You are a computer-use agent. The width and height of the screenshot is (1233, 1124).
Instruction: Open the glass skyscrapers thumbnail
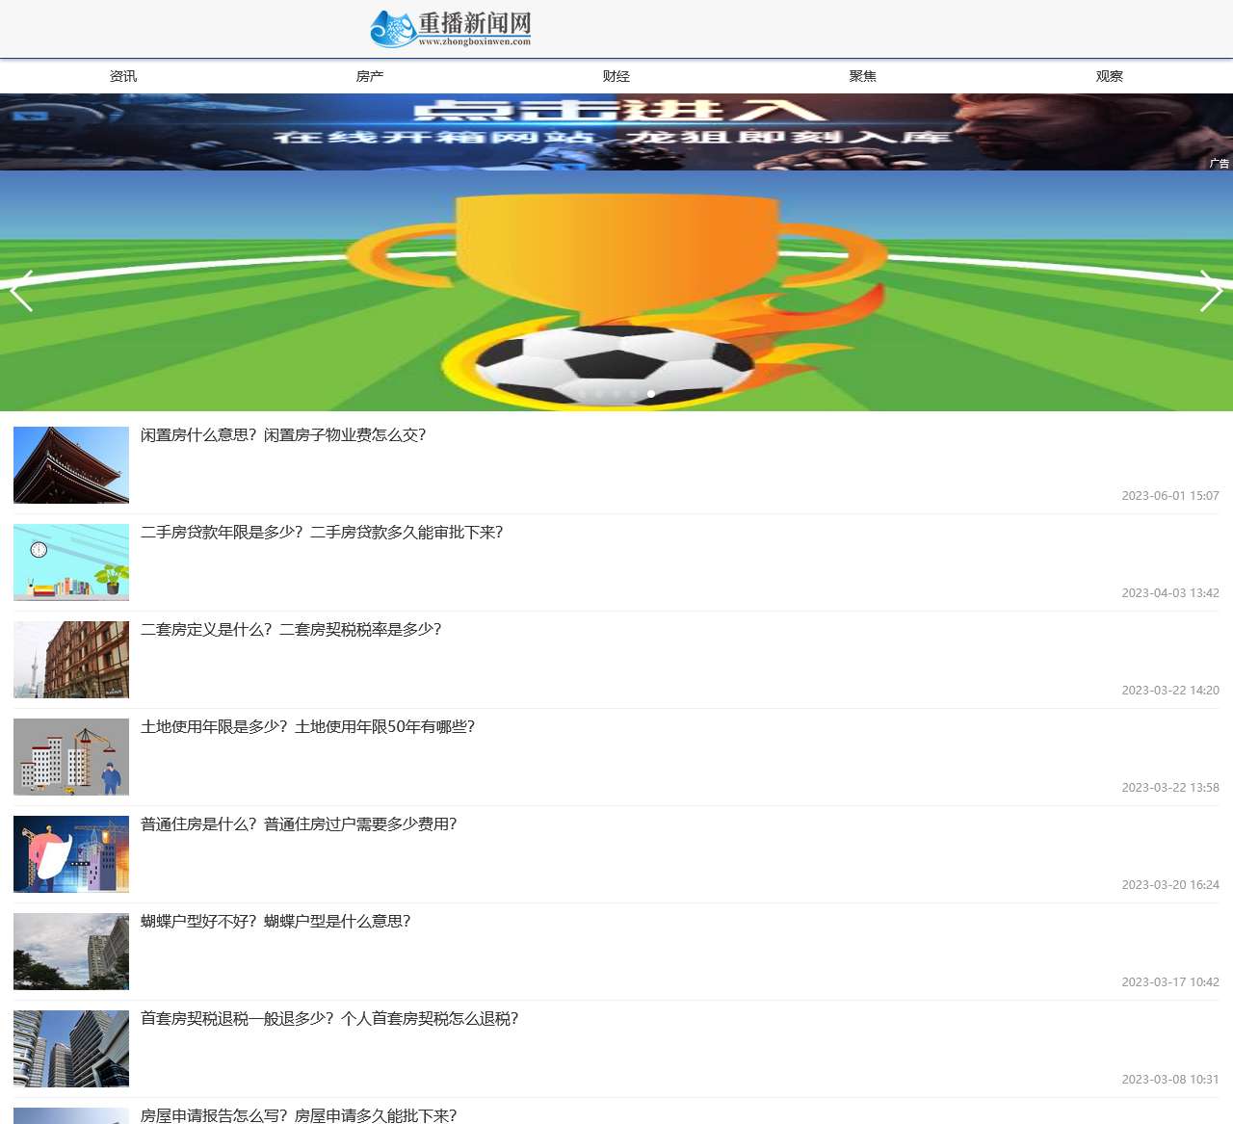tap(71, 1049)
